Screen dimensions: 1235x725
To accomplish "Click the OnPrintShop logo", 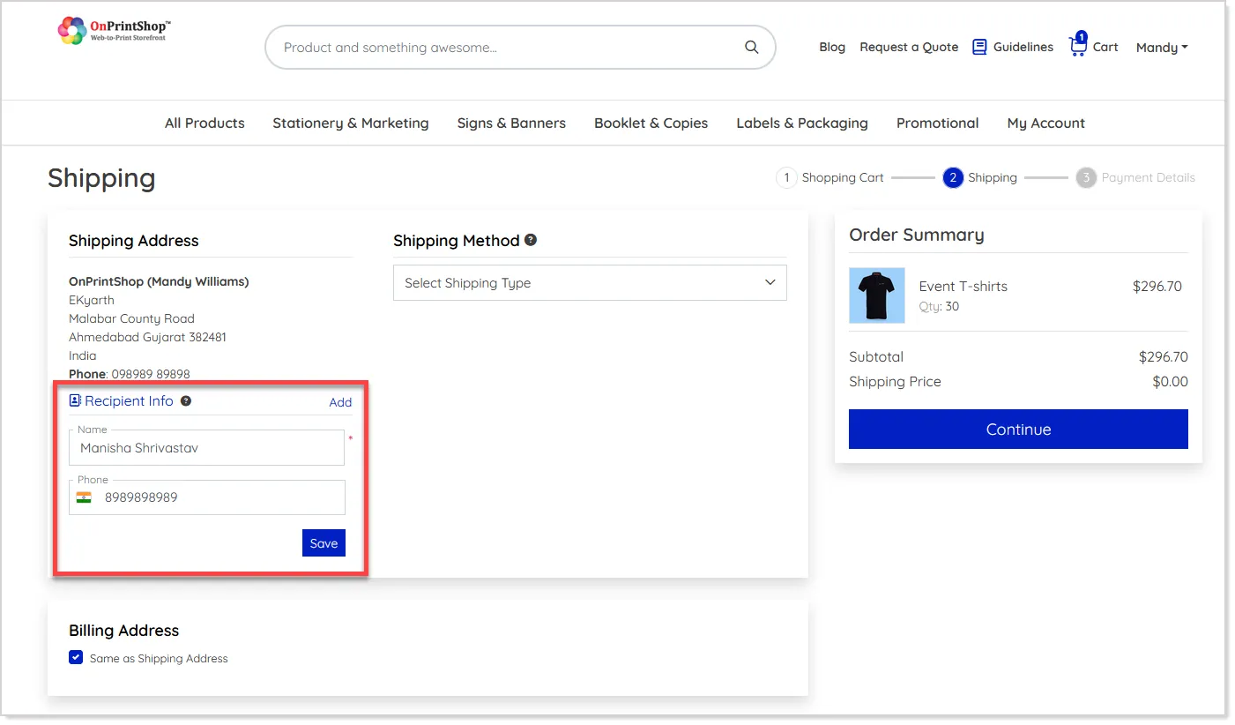I will pyautogui.click(x=115, y=31).
